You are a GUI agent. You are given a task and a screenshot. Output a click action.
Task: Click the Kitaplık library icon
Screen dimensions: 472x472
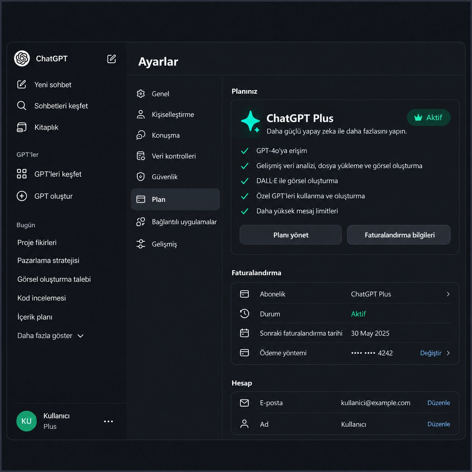tap(22, 127)
